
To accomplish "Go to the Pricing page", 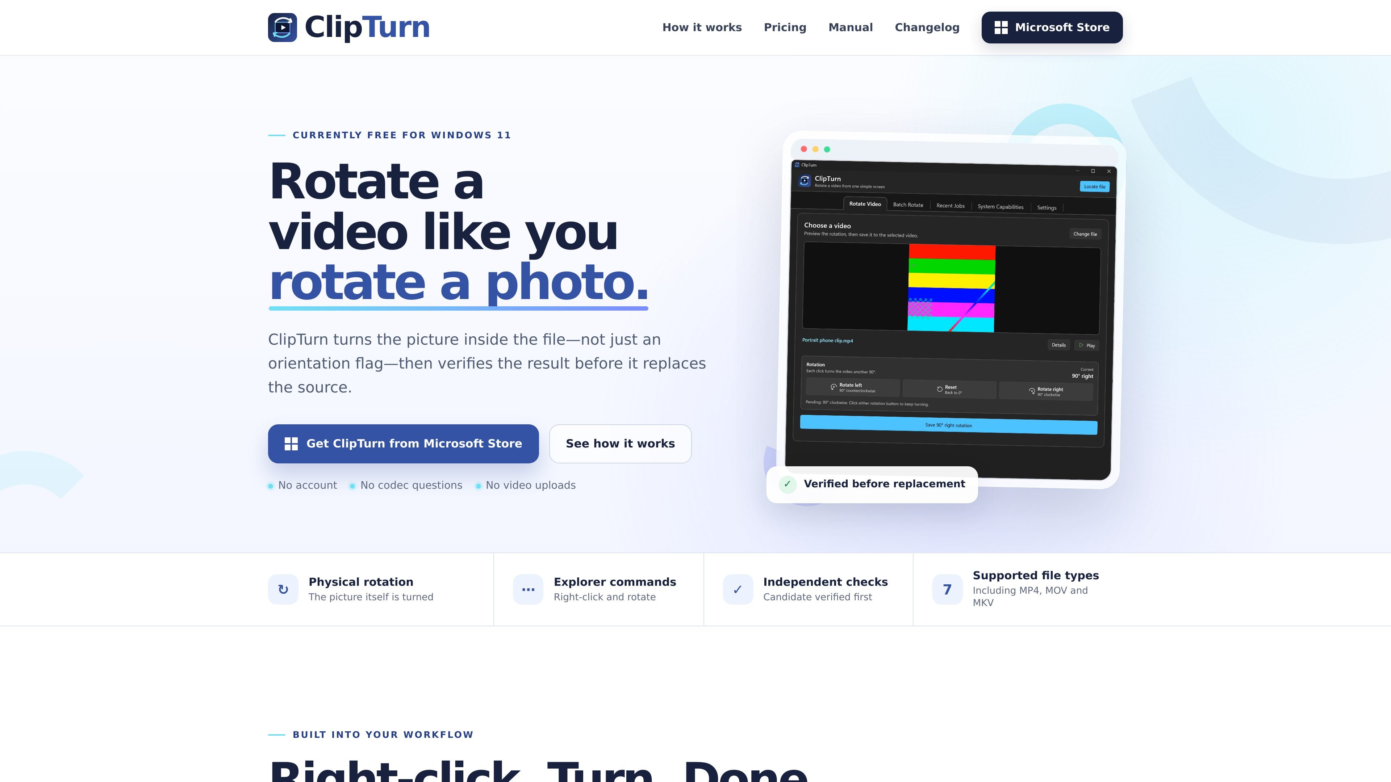I will pos(785,28).
